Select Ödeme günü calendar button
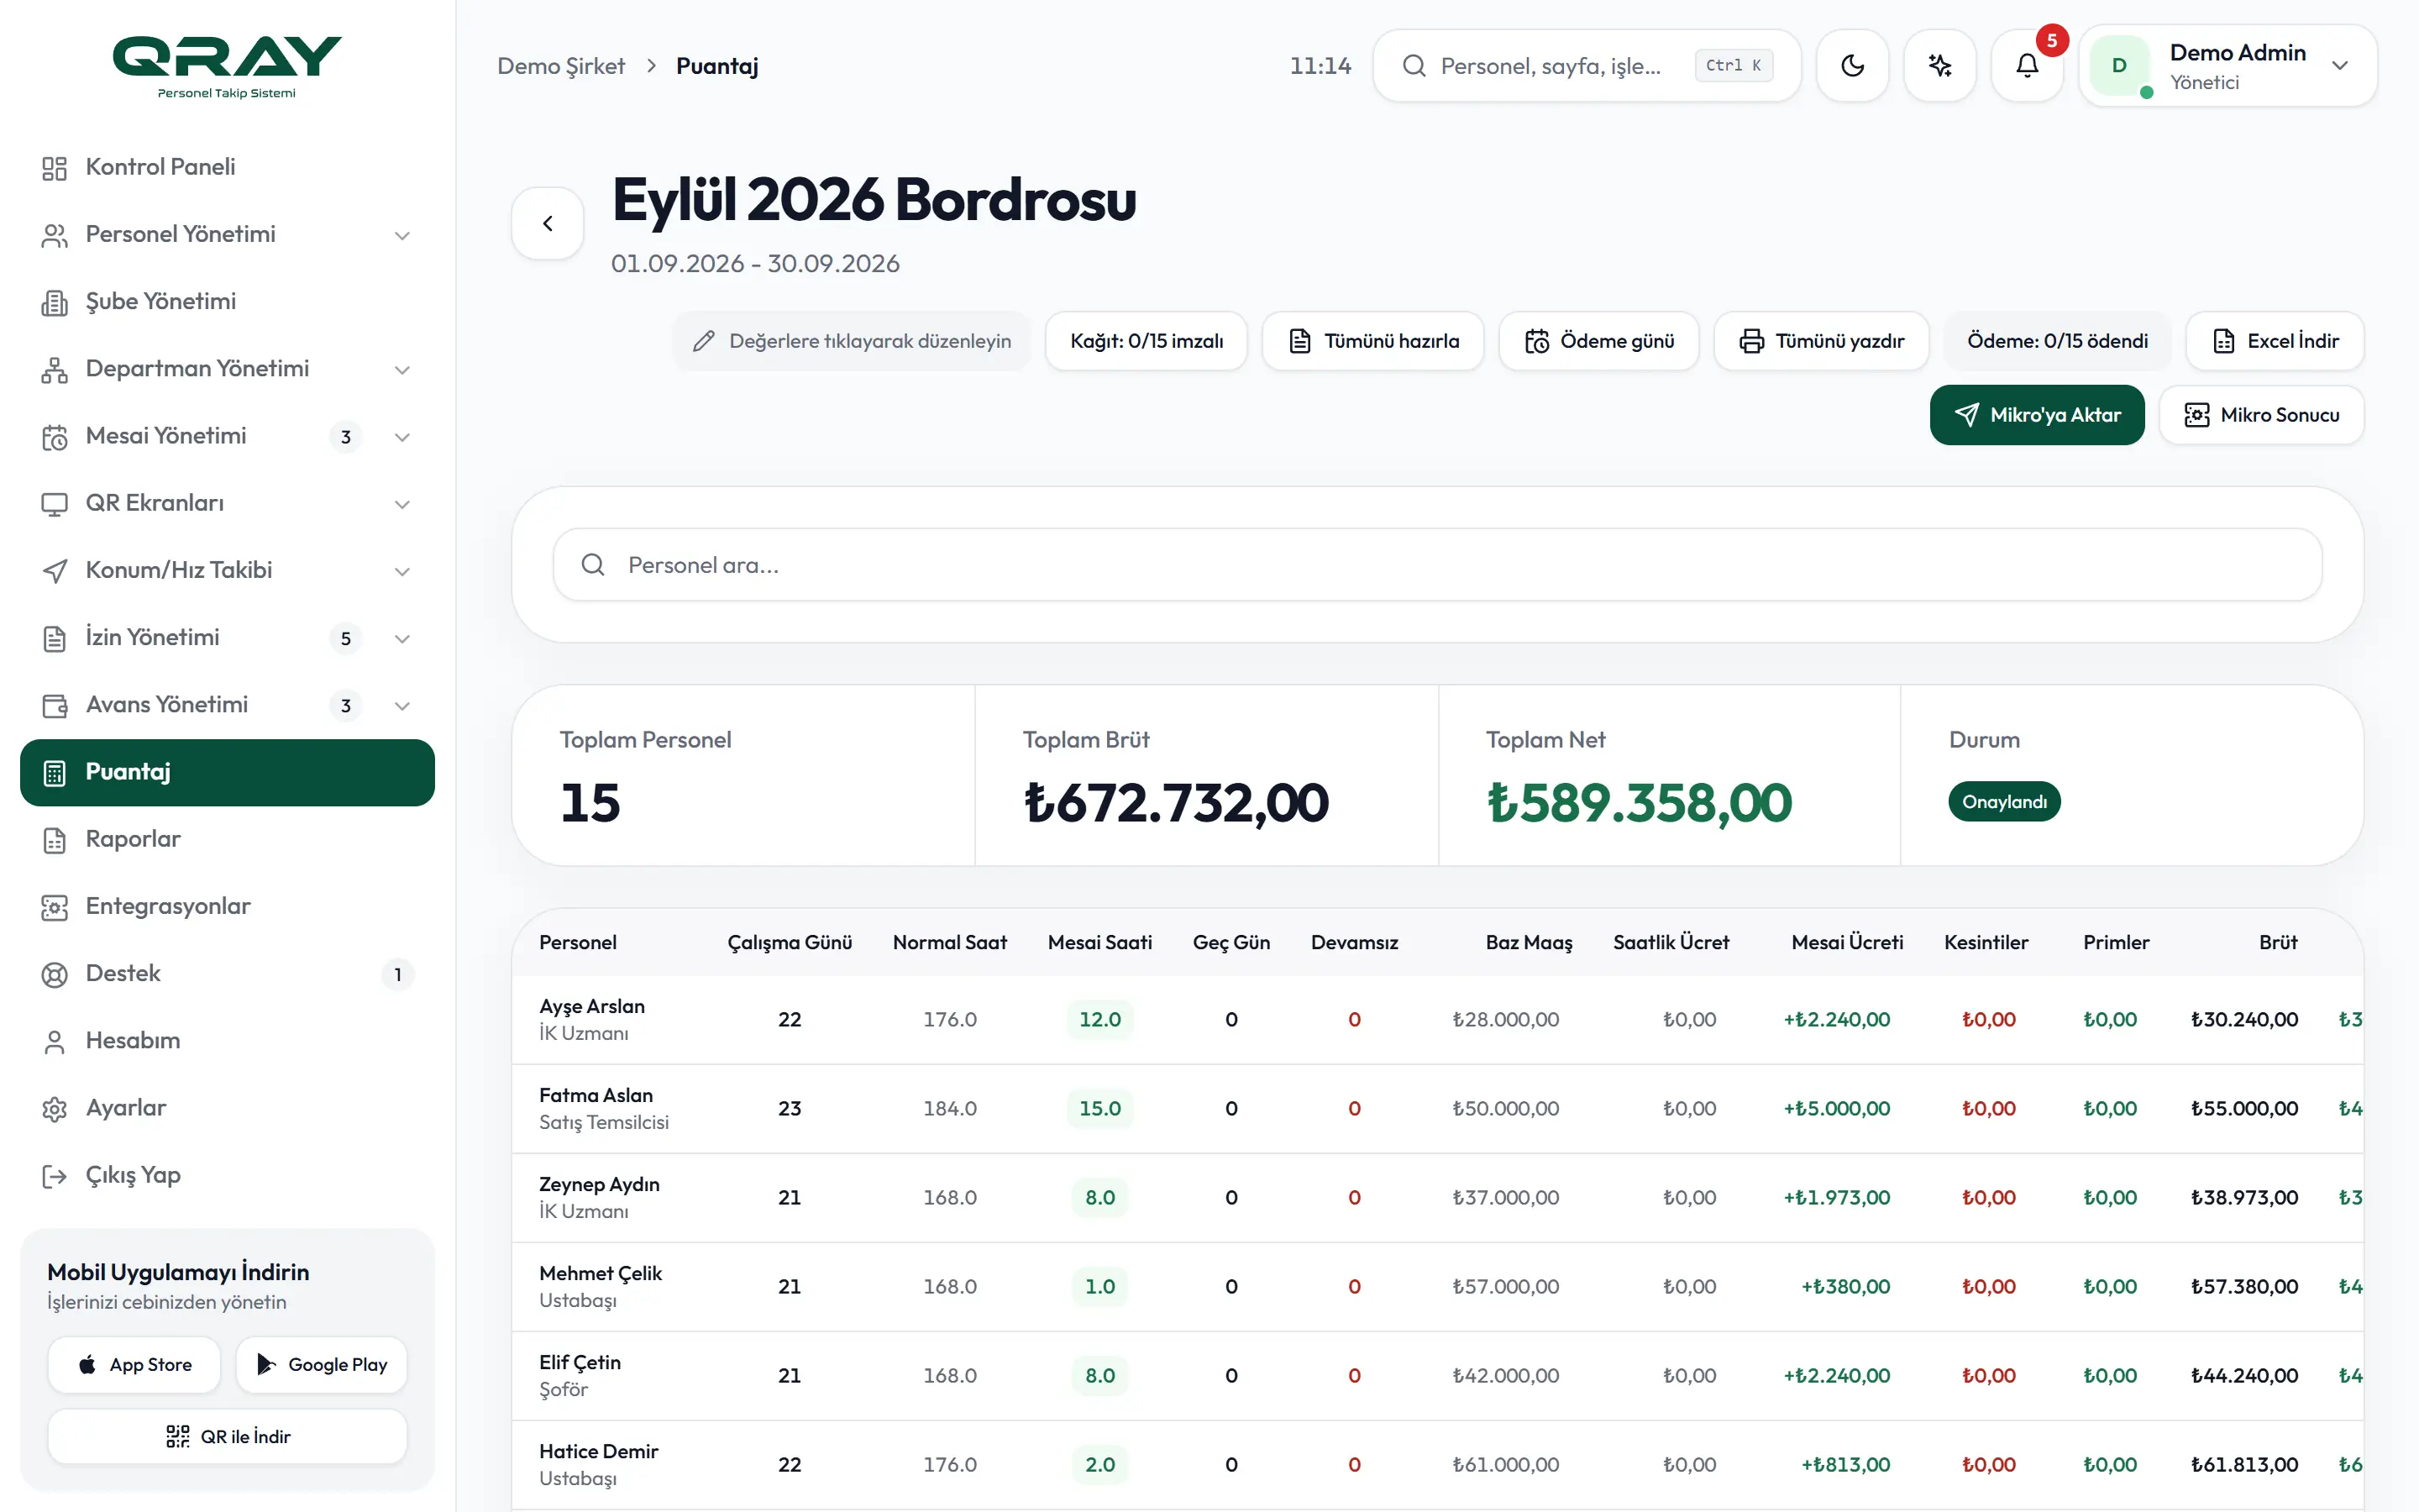The height and width of the screenshot is (1512, 2419). [1598, 341]
